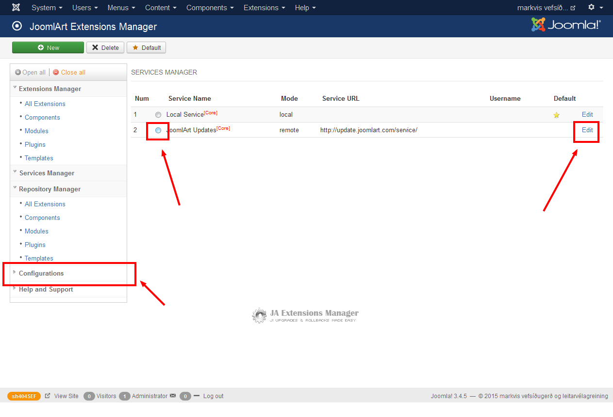Open the Users dropdown menu
This screenshot has height=417, width=613.
tap(85, 8)
